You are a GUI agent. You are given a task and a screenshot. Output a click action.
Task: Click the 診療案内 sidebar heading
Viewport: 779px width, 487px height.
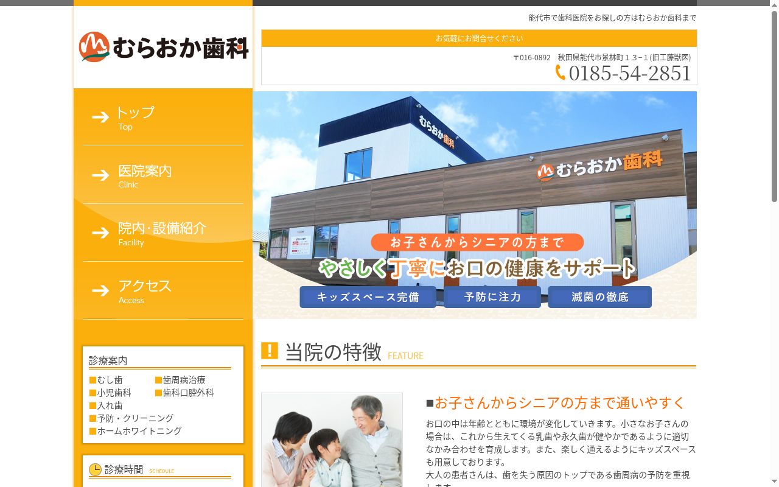click(108, 360)
